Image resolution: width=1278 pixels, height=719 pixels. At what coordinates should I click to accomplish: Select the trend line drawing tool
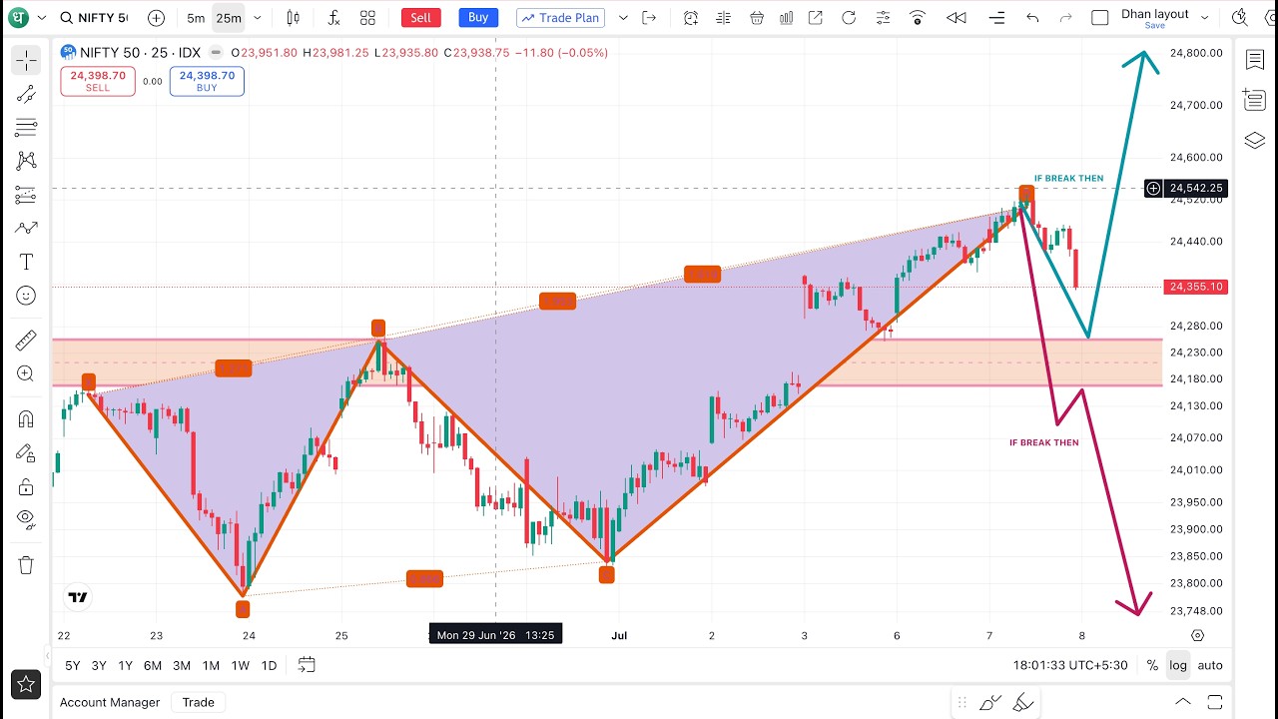pos(26,94)
